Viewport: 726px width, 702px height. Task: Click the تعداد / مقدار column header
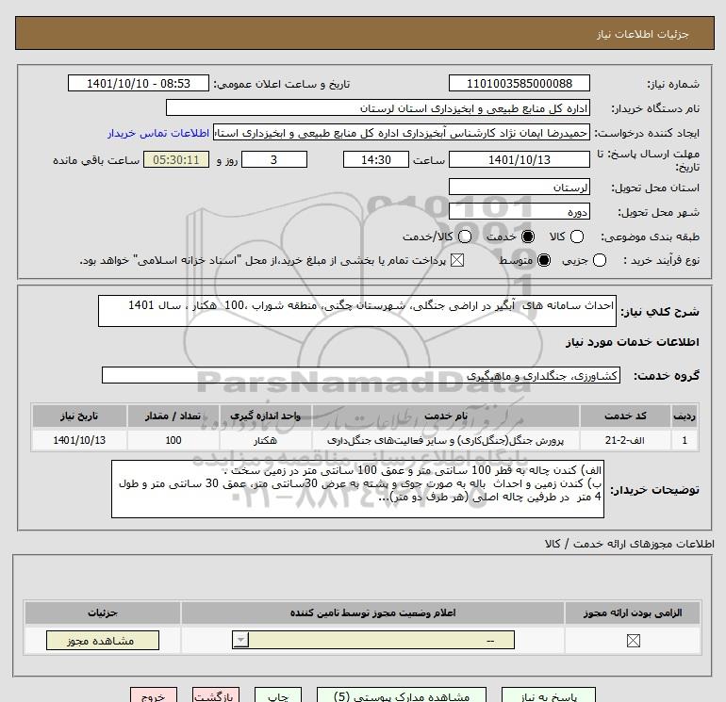click(173, 416)
